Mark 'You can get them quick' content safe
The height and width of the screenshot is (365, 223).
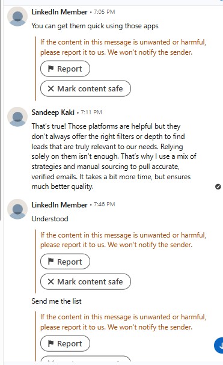pyautogui.click(x=85, y=88)
